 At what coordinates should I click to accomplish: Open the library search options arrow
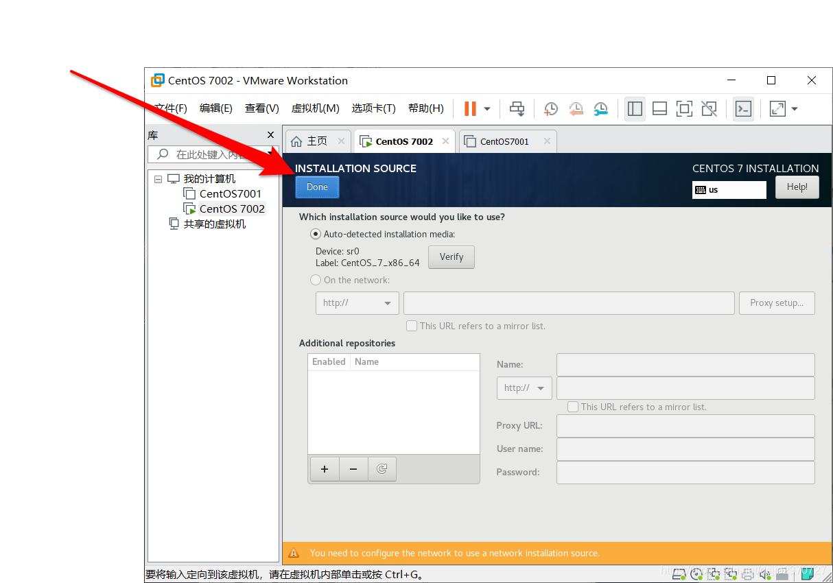pyautogui.click(x=269, y=154)
